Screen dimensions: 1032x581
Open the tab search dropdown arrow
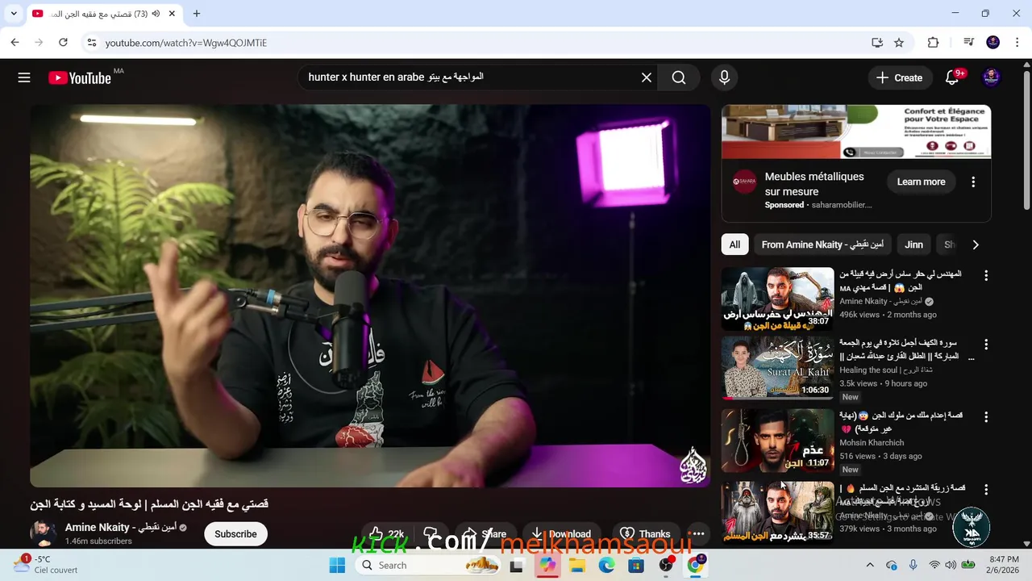[x=14, y=14]
